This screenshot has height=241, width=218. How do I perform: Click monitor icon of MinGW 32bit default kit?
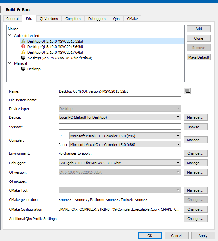click(x=23, y=58)
